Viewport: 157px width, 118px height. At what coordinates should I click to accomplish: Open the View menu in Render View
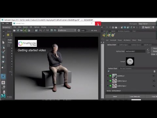pos(19,27)
